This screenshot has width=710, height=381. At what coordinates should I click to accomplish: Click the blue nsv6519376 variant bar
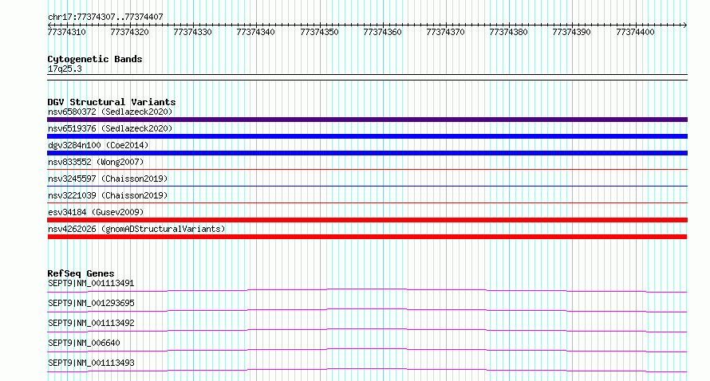click(367, 136)
